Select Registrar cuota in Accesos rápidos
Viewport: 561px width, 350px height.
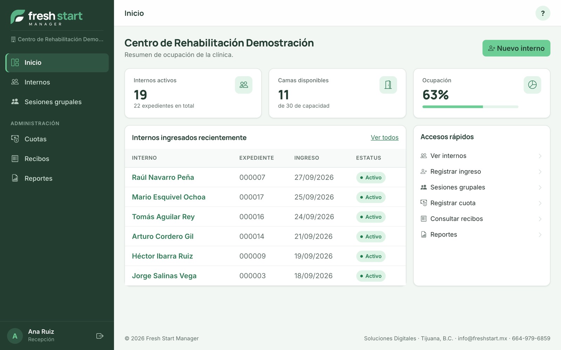click(x=482, y=203)
